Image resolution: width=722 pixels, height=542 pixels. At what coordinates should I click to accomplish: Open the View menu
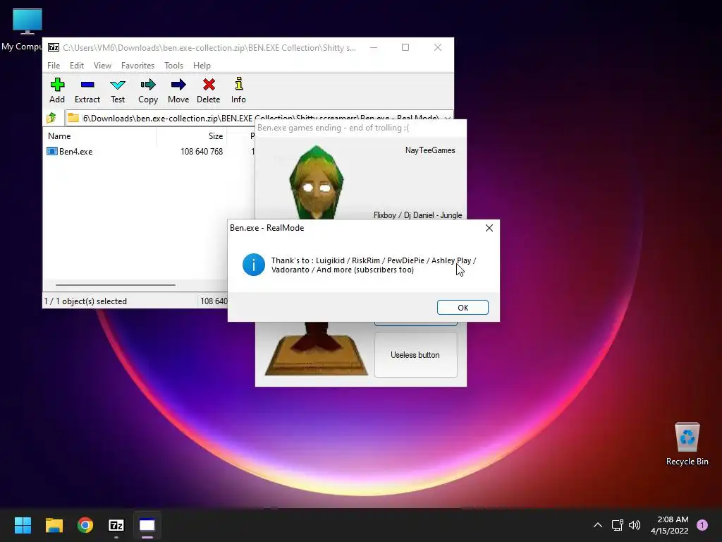[102, 66]
